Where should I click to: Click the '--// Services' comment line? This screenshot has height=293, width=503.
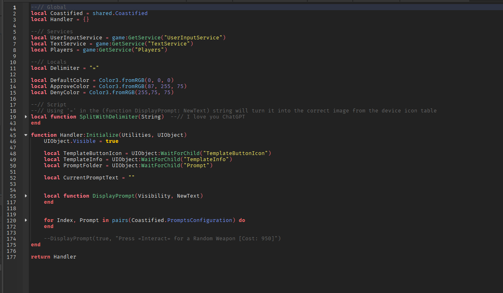tap(52, 32)
